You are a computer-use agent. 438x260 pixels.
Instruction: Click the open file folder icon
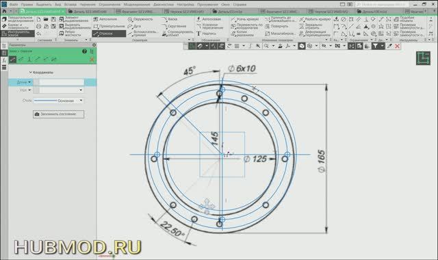pos(46,19)
